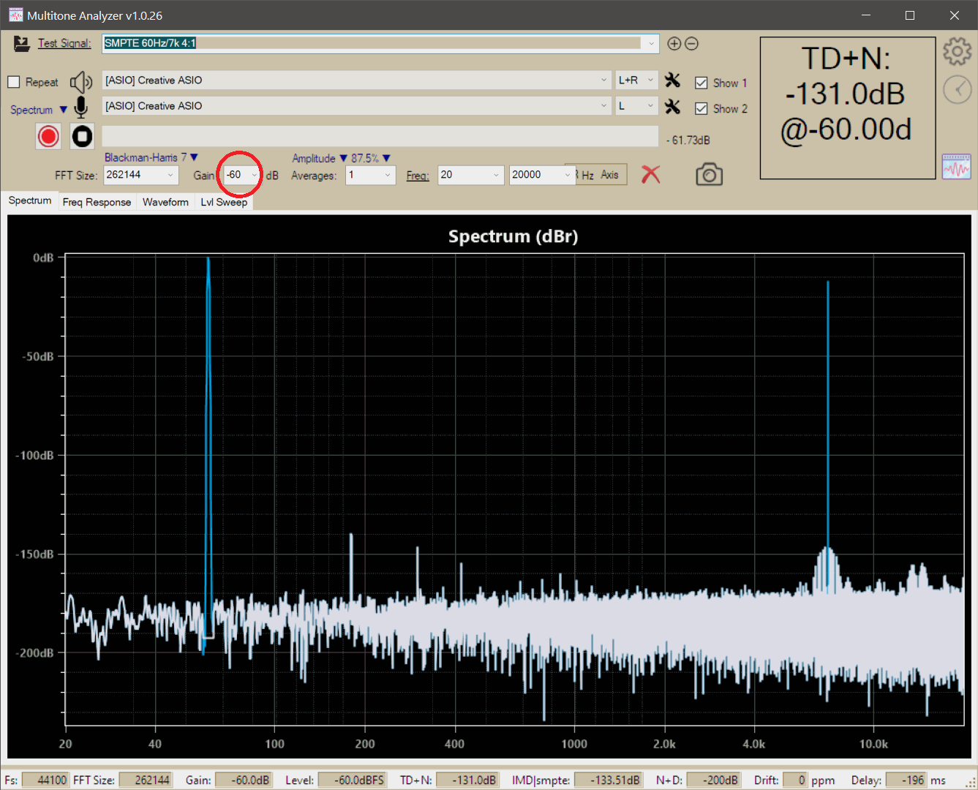This screenshot has width=978, height=790.
Task: Click the empty status field beside stop button
Action: [x=380, y=136]
